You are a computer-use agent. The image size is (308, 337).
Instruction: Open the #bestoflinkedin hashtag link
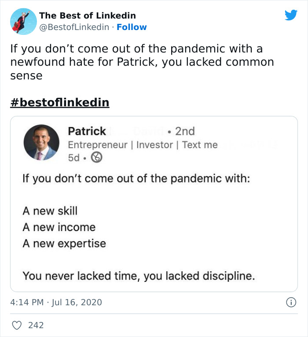[x=59, y=103]
